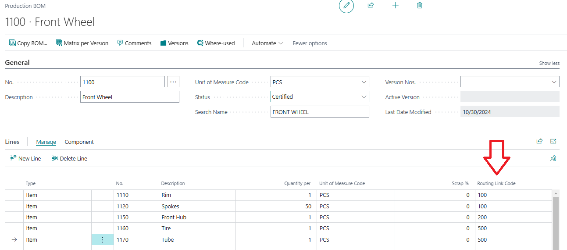The image size is (567, 250).
Task: Collapse the General section heading
Action: coord(18,63)
